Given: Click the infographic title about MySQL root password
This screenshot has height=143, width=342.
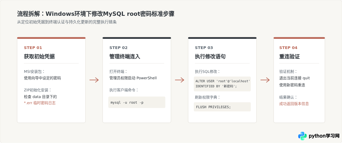Looking at the screenshot, I should (x=96, y=14).
